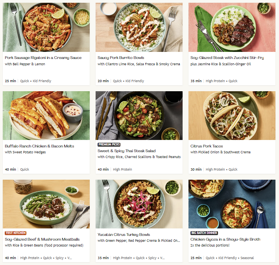This screenshot has height=265, width=279.
Task: Select Buffalo Ranch Chicken & Bacon Melts image
Action: (46, 116)
